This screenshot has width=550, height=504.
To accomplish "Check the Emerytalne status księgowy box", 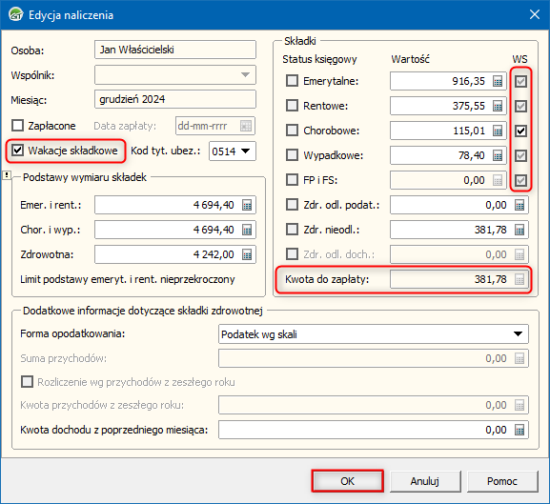I will (292, 81).
